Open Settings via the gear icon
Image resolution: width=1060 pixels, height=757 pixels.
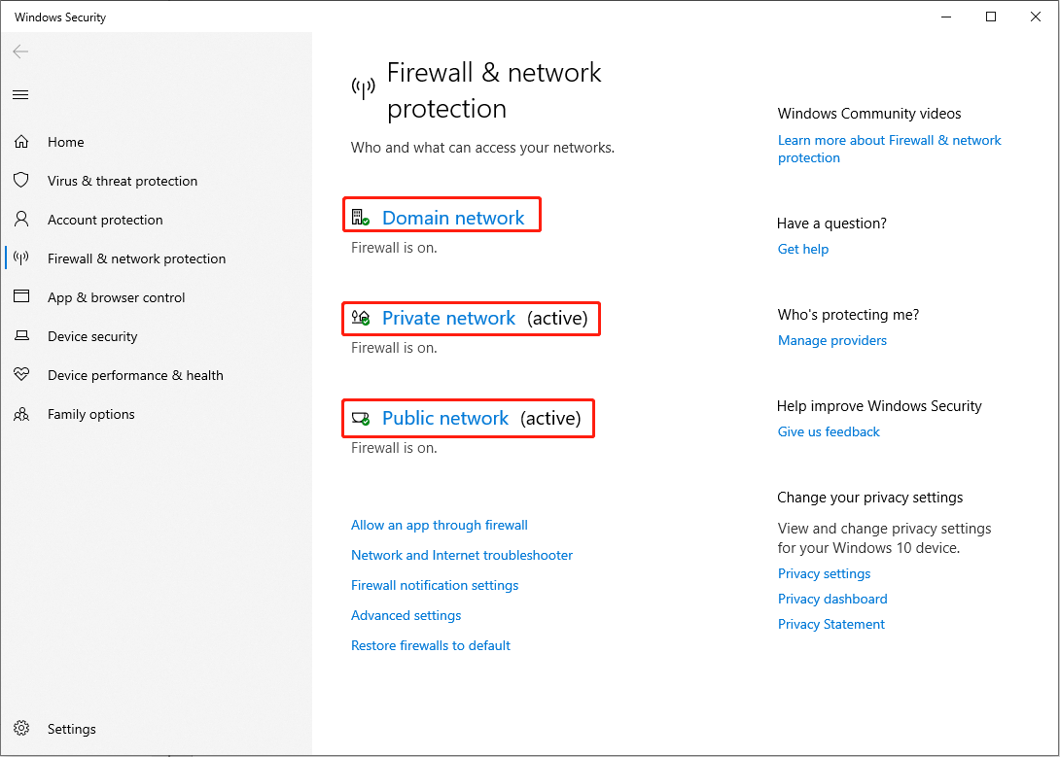tap(21, 729)
